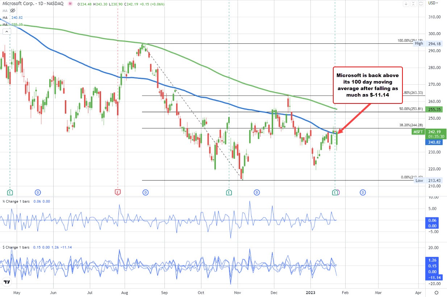
Task: Open chart settings gear icon
Action: click(x=436, y=292)
